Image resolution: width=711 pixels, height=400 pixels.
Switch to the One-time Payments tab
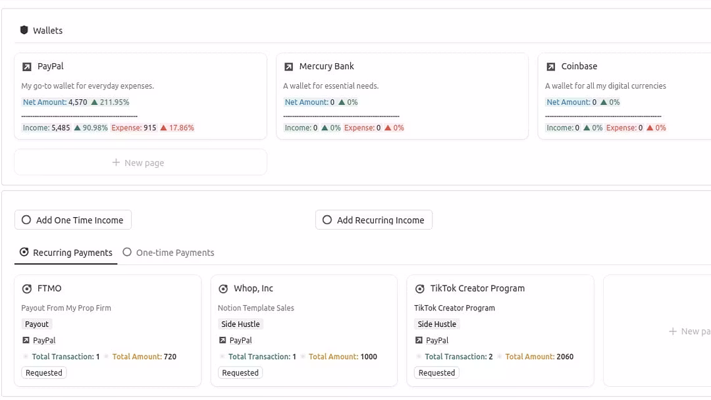(169, 253)
